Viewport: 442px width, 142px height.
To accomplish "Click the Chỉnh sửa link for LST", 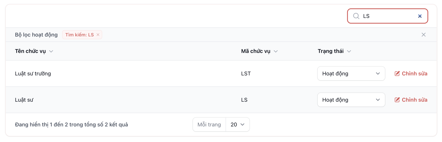I will (414, 73).
